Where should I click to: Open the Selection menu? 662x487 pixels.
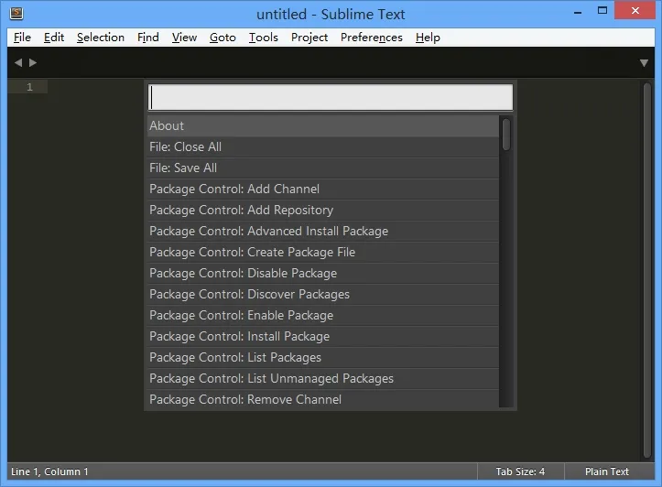click(101, 38)
